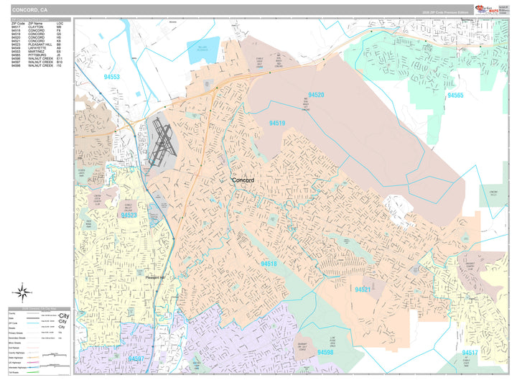Click the 94523 PLEASANT HILL index row
Viewport: 517px width, 380px height.
[x=37, y=45]
